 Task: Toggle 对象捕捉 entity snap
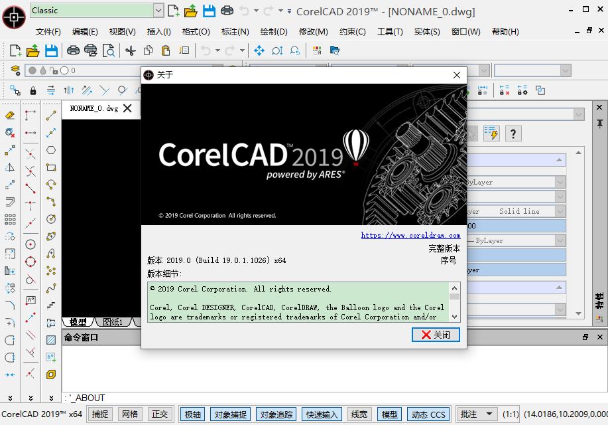pyautogui.click(x=230, y=414)
